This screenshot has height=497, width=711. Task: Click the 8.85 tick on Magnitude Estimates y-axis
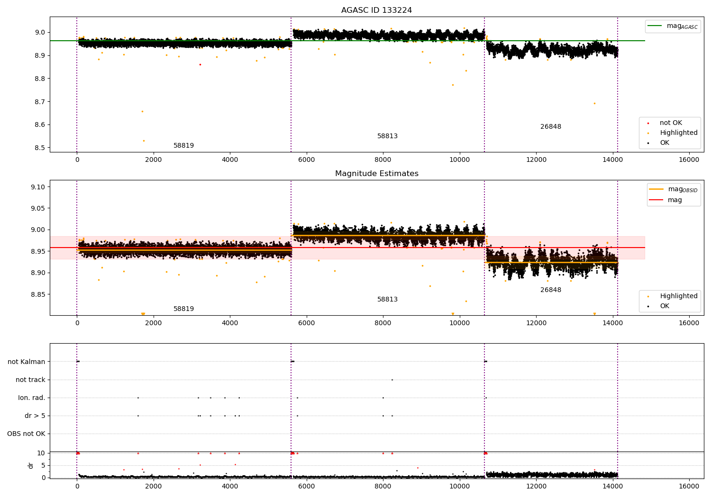(x=37, y=294)
